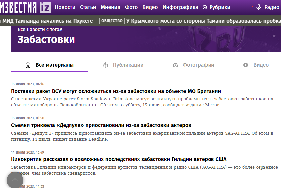This screenshot has height=188, width=281.
Task: Read the Кинокритик Гильдии актеров article
Action: pos(119,159)
